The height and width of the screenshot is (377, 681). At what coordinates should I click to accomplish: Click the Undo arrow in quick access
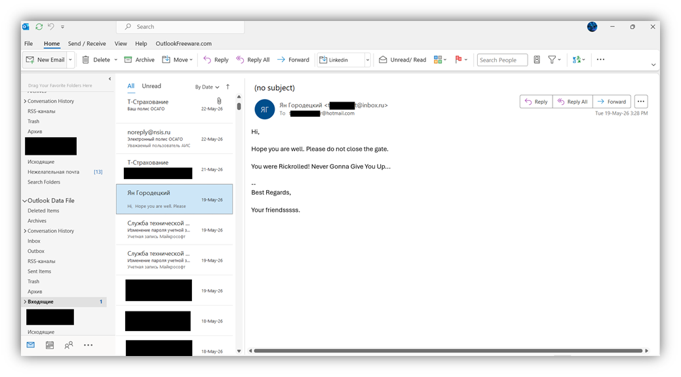[51, 27]
